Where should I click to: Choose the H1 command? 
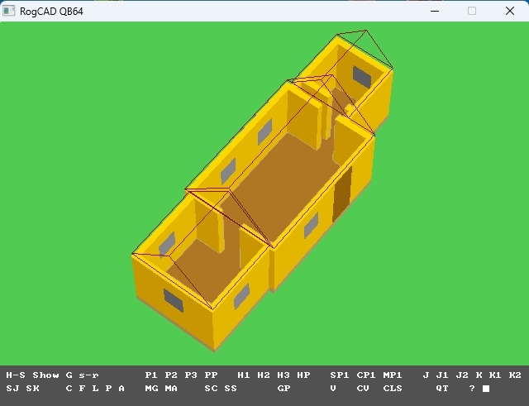[244, 375]
